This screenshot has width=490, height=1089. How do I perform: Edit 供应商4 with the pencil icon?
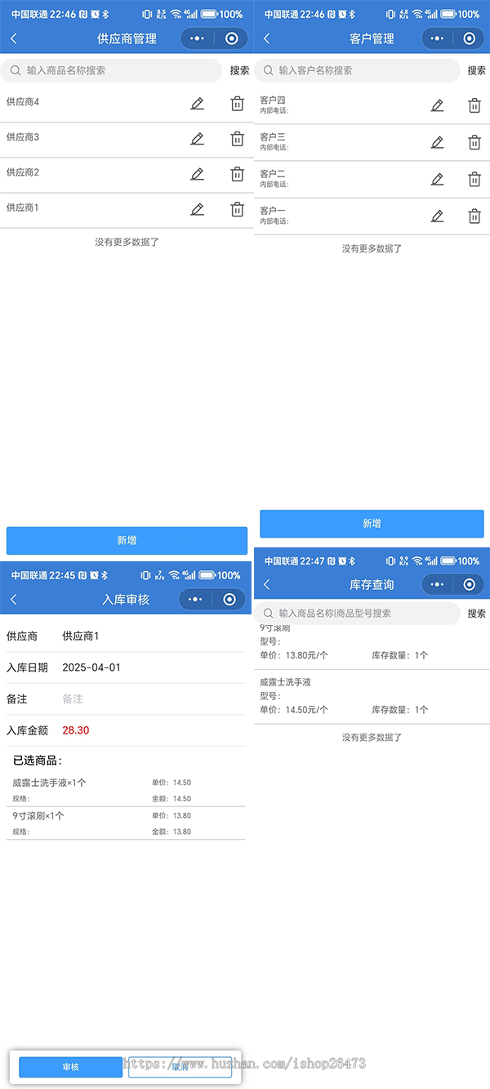point(197,104)
